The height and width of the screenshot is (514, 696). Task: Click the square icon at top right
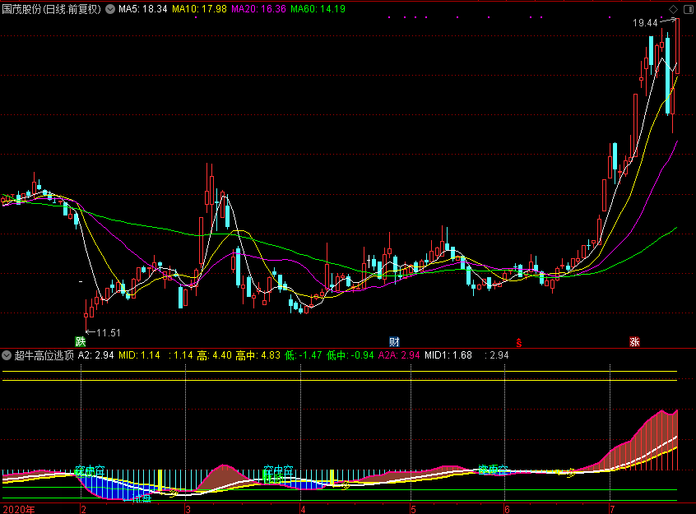688,9
